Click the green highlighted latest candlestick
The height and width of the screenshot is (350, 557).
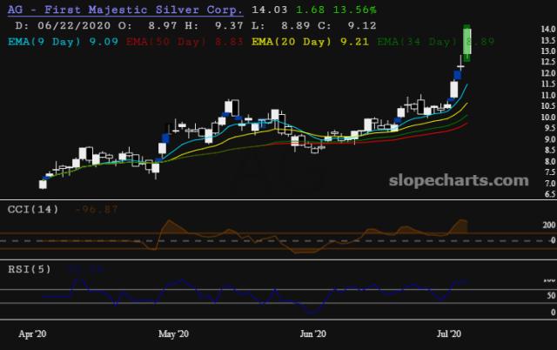pos(467,43)
